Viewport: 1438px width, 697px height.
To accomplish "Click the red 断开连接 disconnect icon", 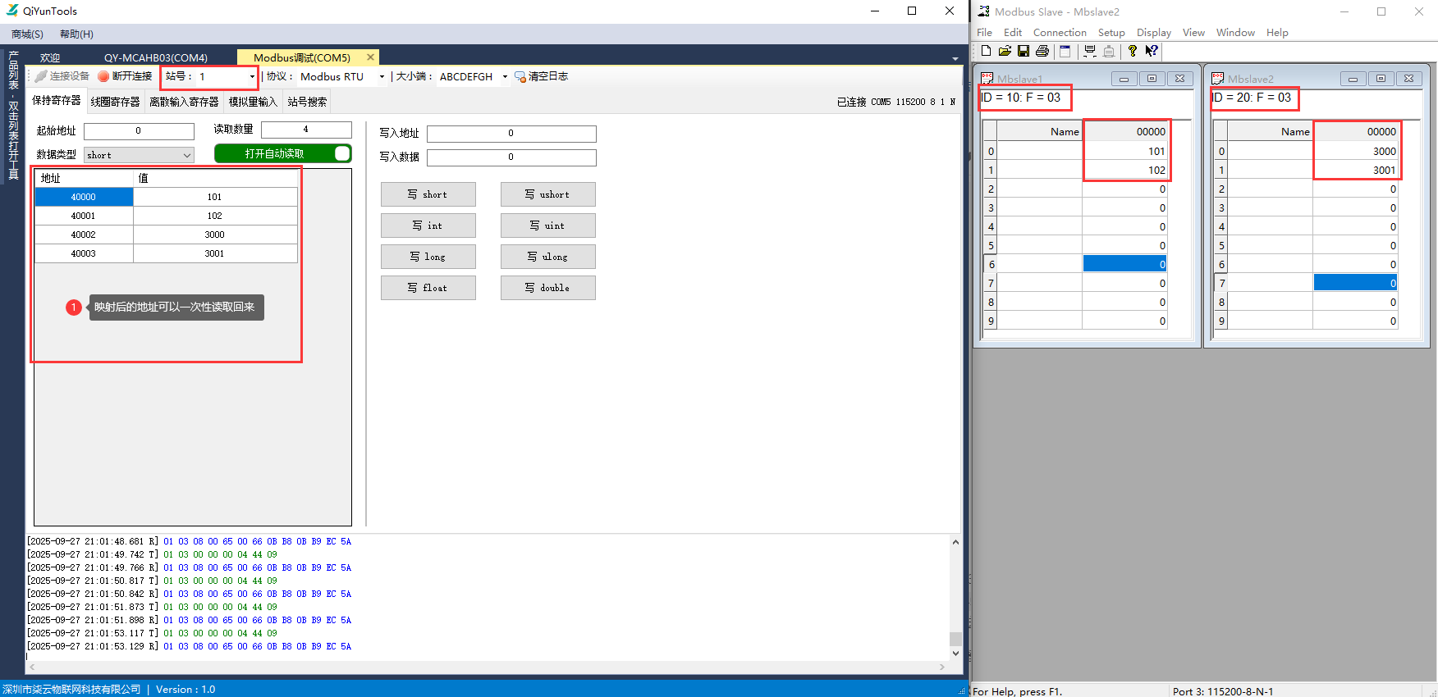I will coord(103,76).
